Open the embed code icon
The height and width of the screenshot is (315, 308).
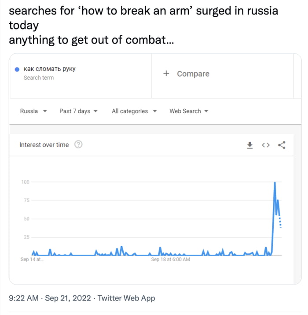[x=265, y=145]
